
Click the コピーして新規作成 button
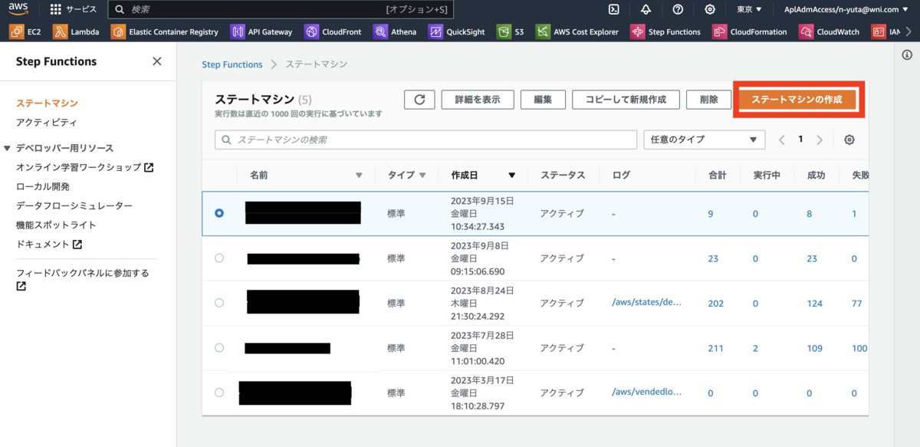[625, 100]
